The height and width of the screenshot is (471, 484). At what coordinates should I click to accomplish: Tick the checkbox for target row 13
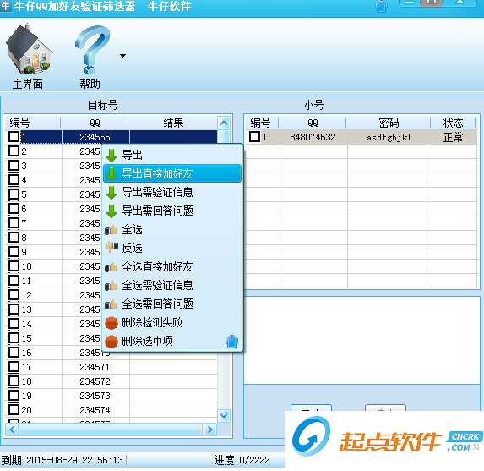pyautogui.click(x=14, y=309)
